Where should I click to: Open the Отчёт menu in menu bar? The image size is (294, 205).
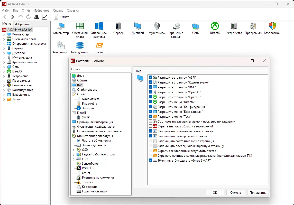[26, 11]
